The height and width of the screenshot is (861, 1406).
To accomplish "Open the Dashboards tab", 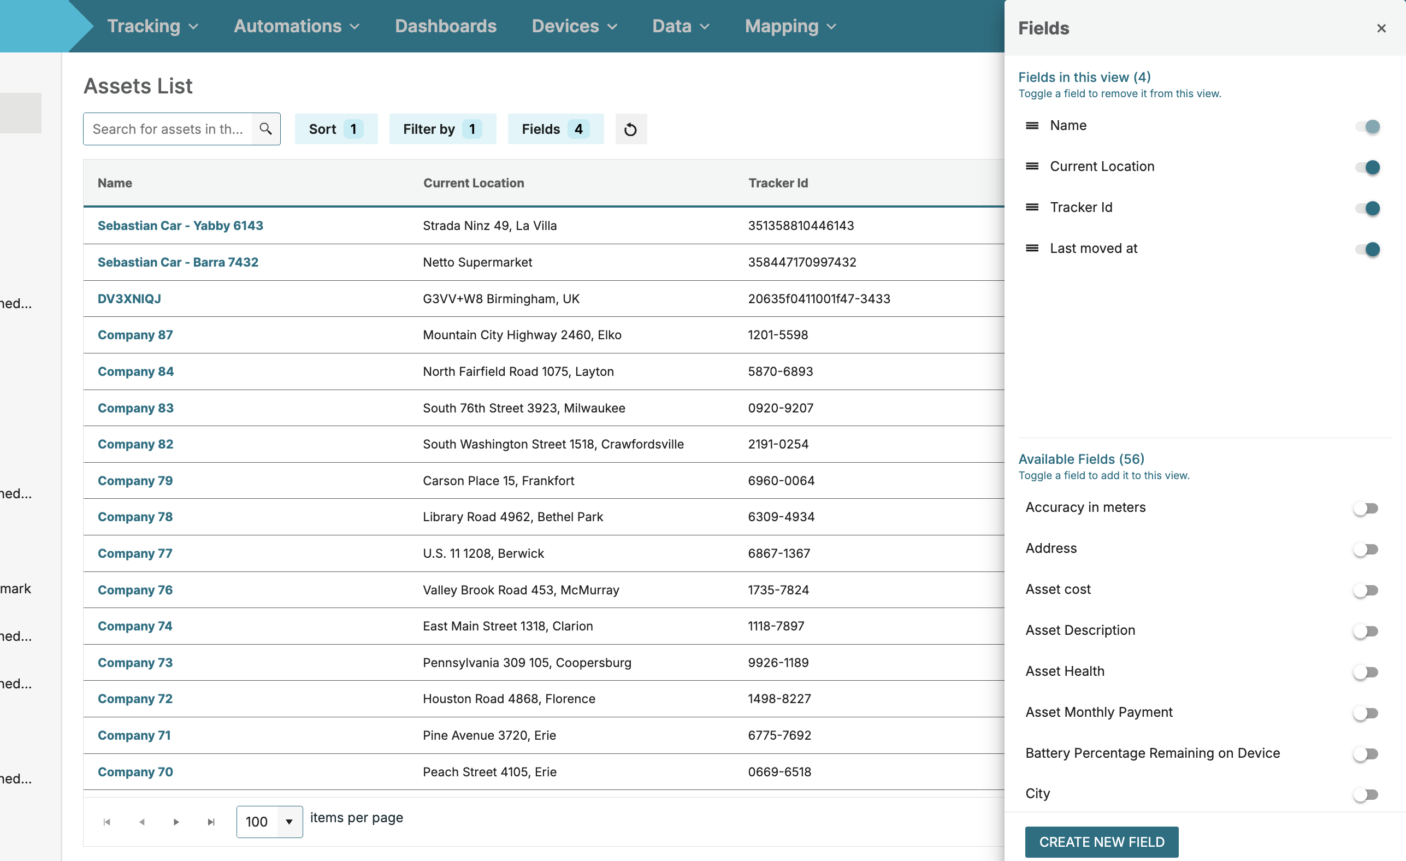I will [446, 26].
